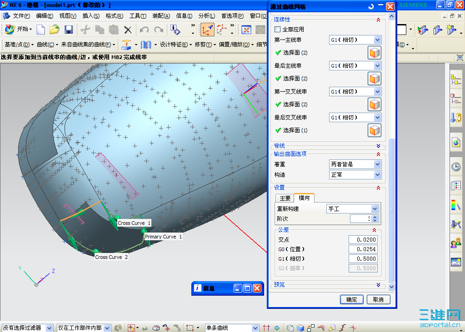Redo the undone operation
465x332 pixels.
point(159,29)
